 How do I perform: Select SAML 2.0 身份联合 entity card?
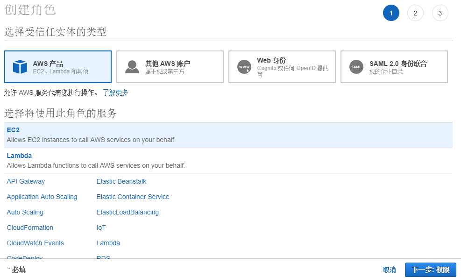pos(394,67)
